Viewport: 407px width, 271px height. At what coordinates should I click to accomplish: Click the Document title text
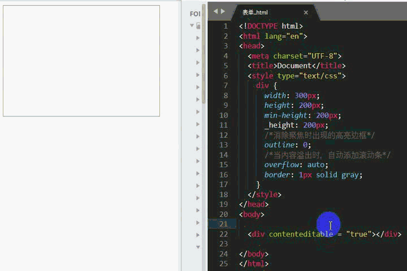pos(294,65)
